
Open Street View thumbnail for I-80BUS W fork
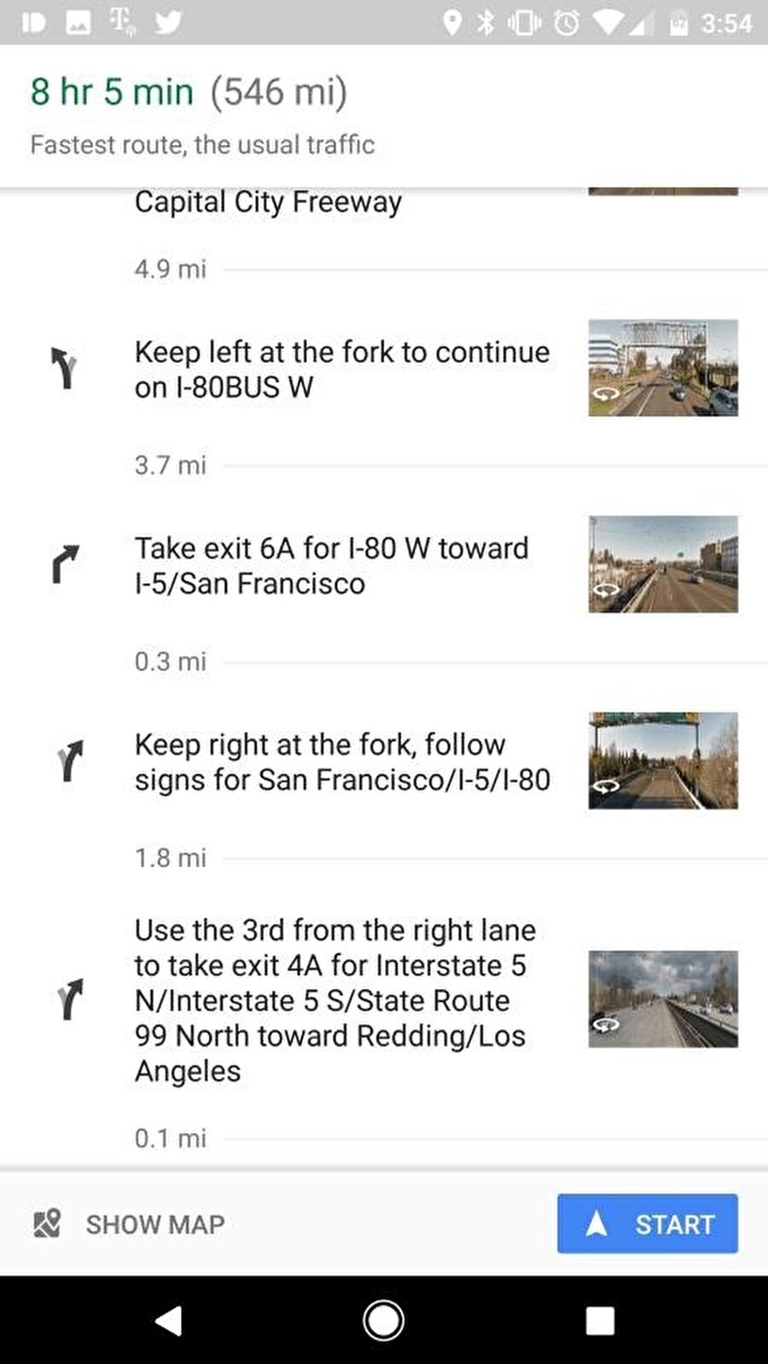point(663,368)
